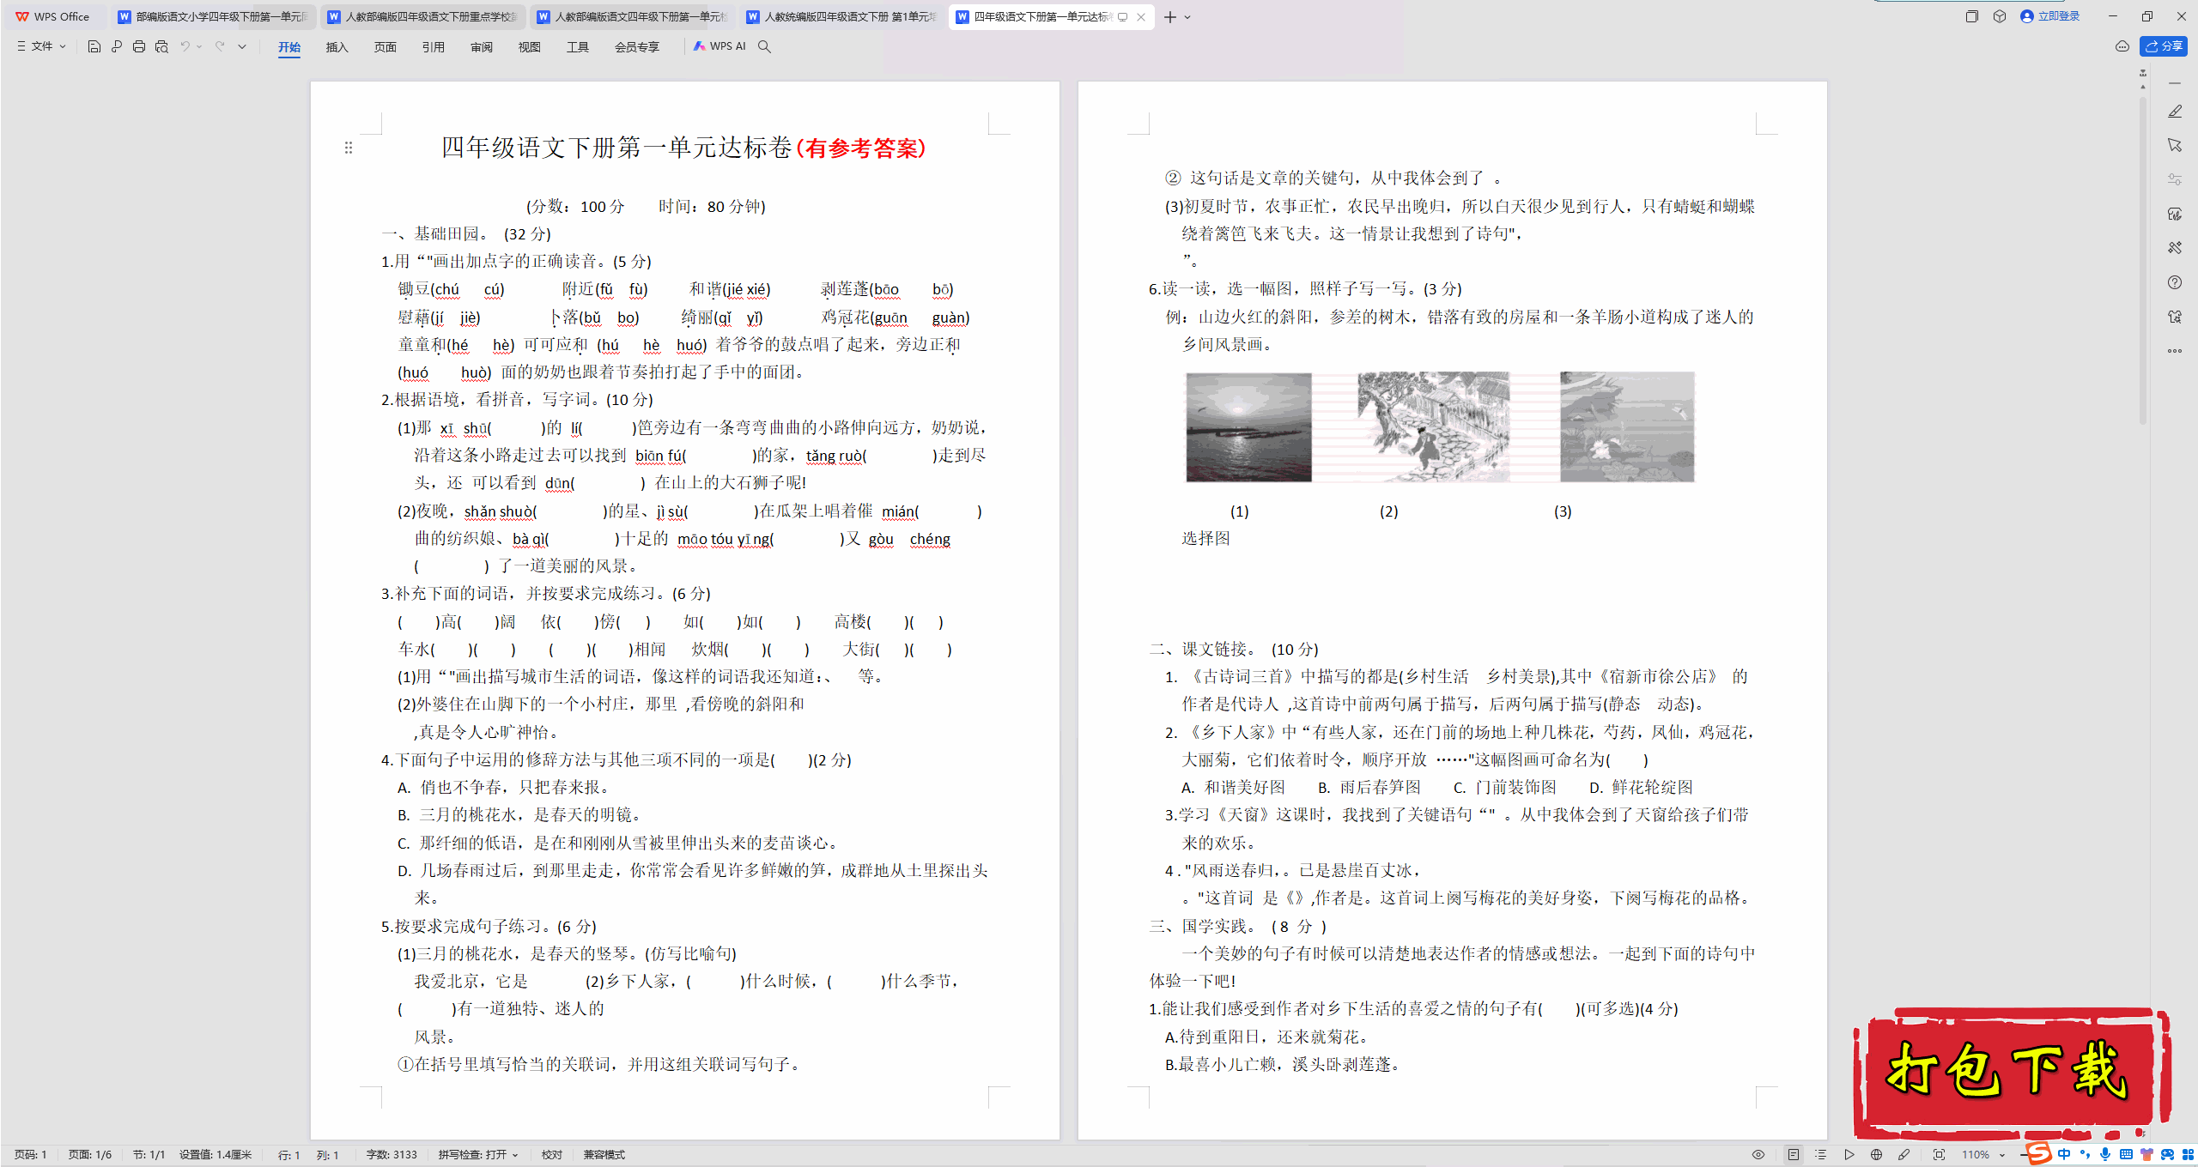2198x1167 pixels.
Task: Click the sunset lake picture (1)
Action: coord(1248,427)
